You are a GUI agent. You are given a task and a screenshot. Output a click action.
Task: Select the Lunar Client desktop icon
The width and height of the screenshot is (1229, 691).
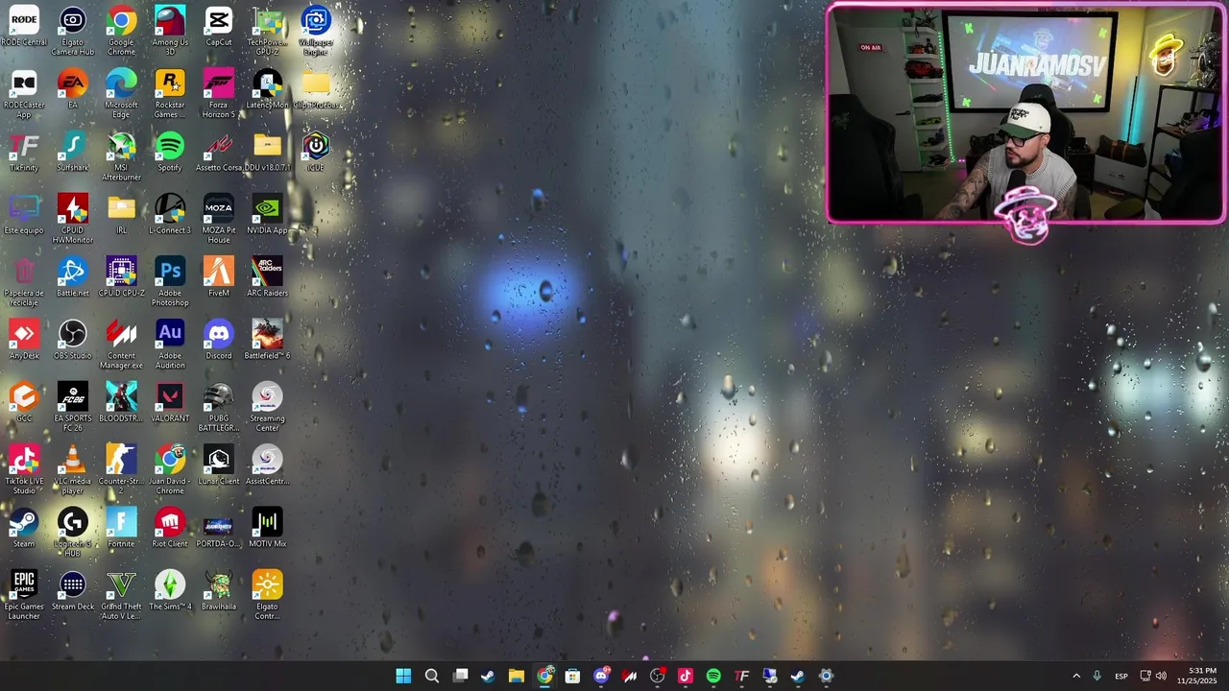click(219, 465)
